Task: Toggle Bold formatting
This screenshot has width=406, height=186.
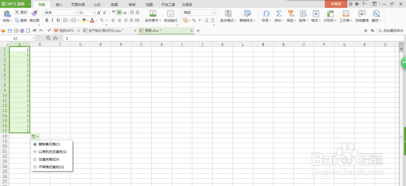Action: [47, 20]
